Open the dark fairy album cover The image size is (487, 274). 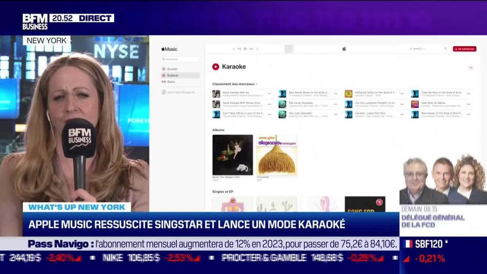pos(233,155)
